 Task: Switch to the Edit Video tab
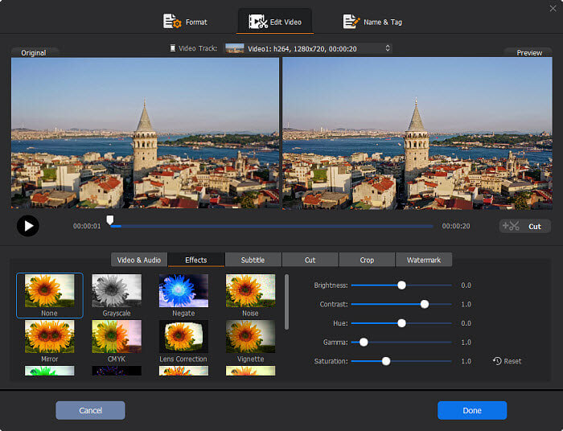coord(275,22)
